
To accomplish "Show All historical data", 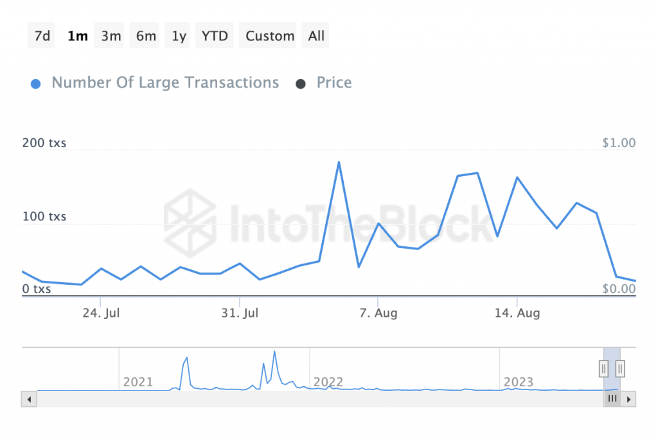I will point(315,36).
